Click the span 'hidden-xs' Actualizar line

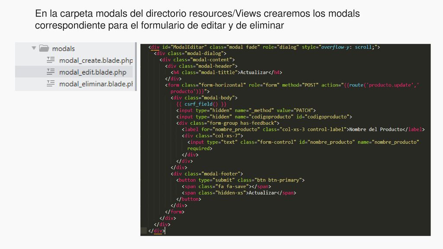pyautogui.click(x=239, y=193)
